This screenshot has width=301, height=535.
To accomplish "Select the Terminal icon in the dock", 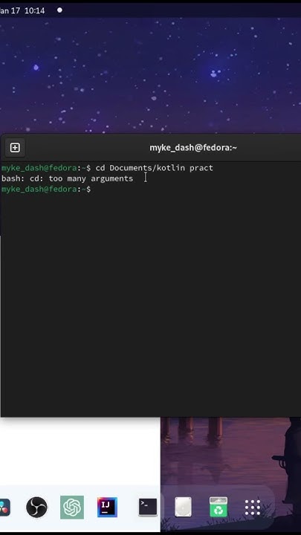I will point(148,507).
